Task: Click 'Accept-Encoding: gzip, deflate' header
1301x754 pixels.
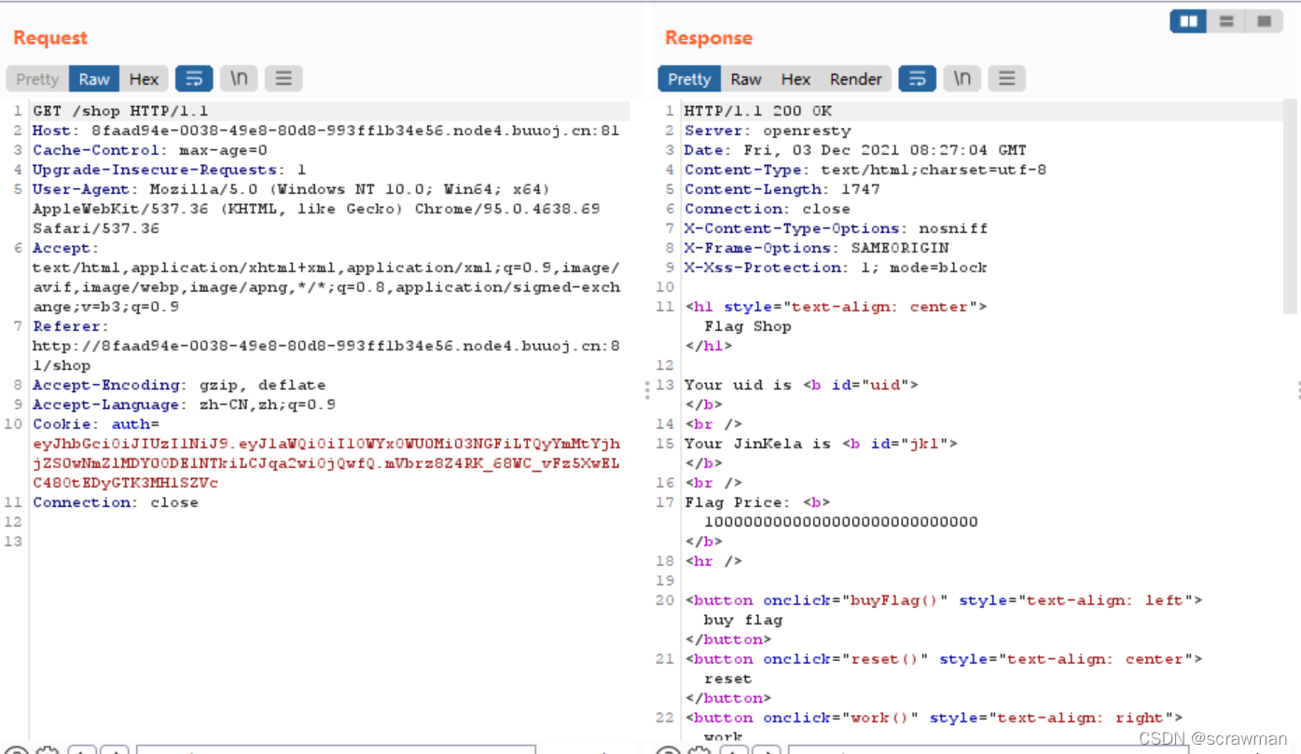Action: pyautogui.click(x=179, y=385)
